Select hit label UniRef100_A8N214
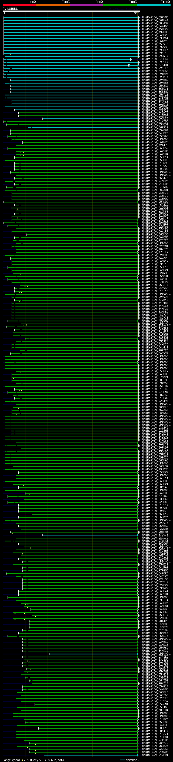173x762 pixels. pos(155,683)
